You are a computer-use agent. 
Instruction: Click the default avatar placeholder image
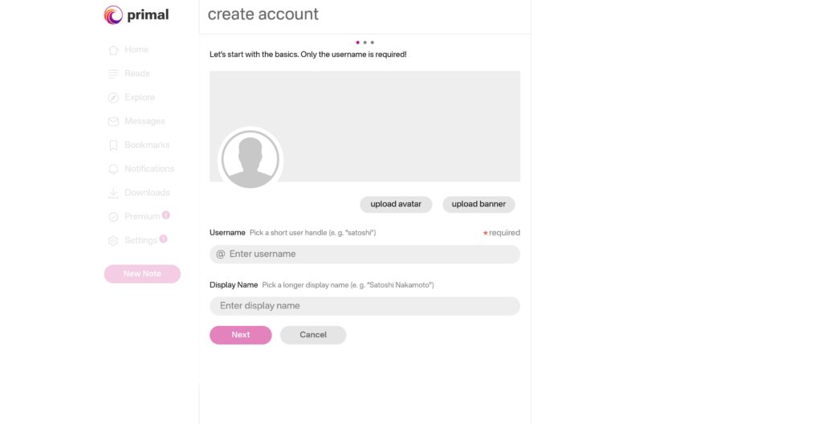pyautogui.click(x=250, y=160)
